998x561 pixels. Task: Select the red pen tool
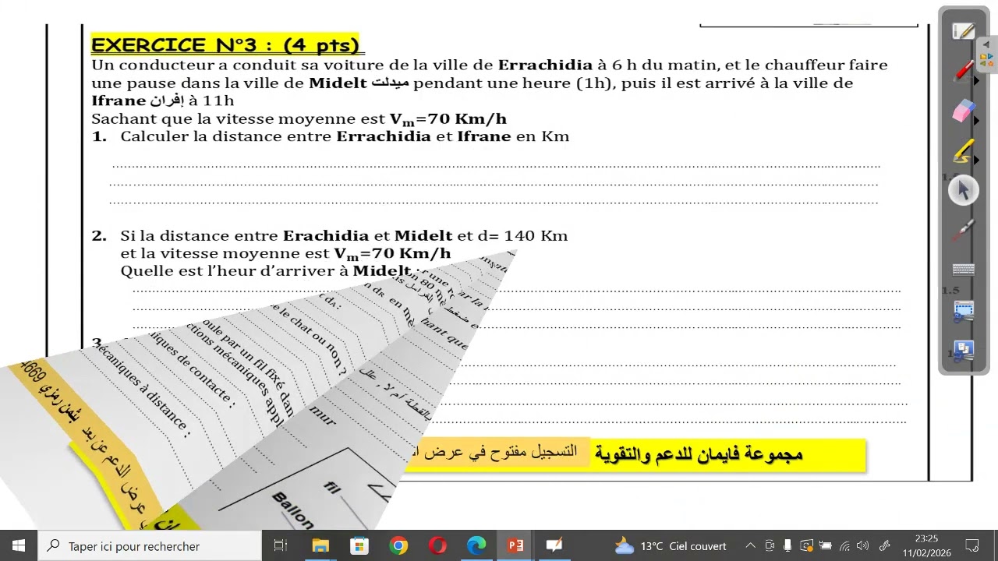point(963,71)
